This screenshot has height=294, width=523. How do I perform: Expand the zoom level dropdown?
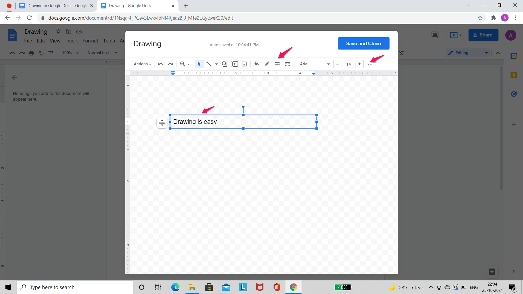pyautogui.click(x=188, y=64)
